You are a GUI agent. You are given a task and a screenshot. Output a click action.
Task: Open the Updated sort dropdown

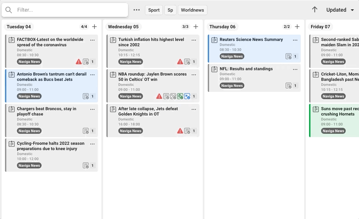(x=340, y=10)
